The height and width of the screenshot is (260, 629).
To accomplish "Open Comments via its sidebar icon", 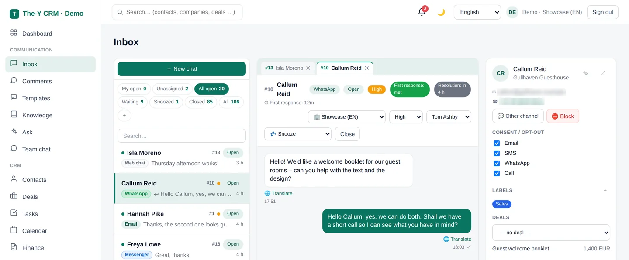I will pos(14,80).
